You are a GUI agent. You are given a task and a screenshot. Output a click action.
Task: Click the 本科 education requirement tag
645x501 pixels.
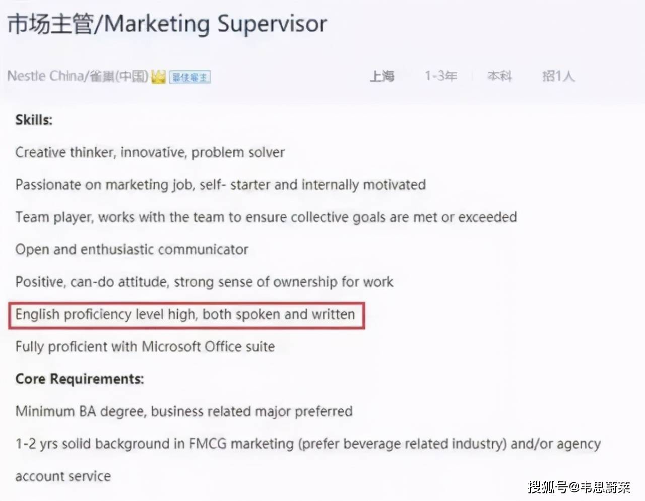point(499,76)
